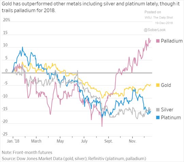
Task: Click the May axis label
Action: 60,141
